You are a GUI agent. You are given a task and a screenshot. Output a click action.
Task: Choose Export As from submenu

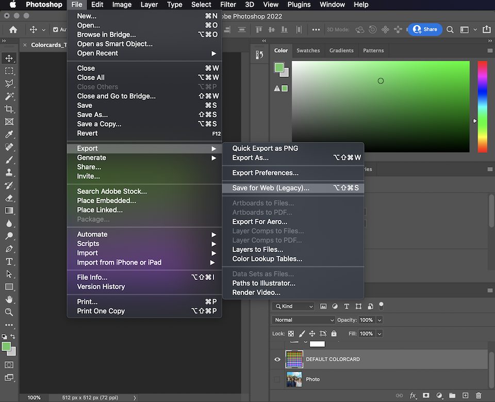[x=293, y=158]
